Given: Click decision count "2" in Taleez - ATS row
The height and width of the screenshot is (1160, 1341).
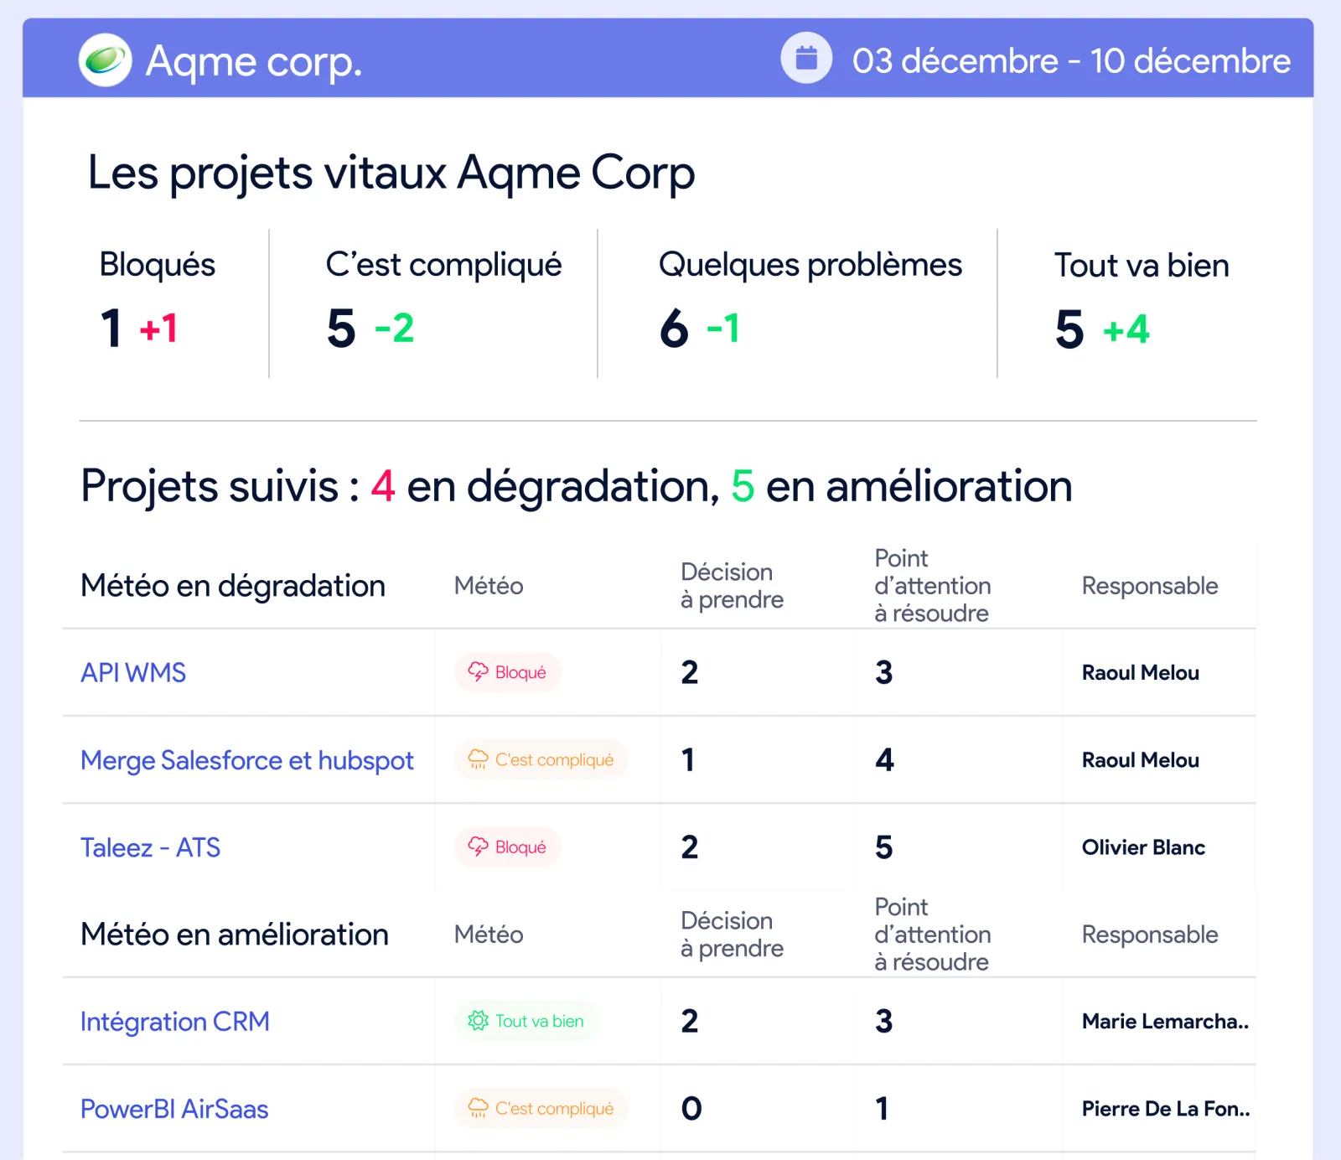Looking at the screenshot, I should tap(690, 847).
